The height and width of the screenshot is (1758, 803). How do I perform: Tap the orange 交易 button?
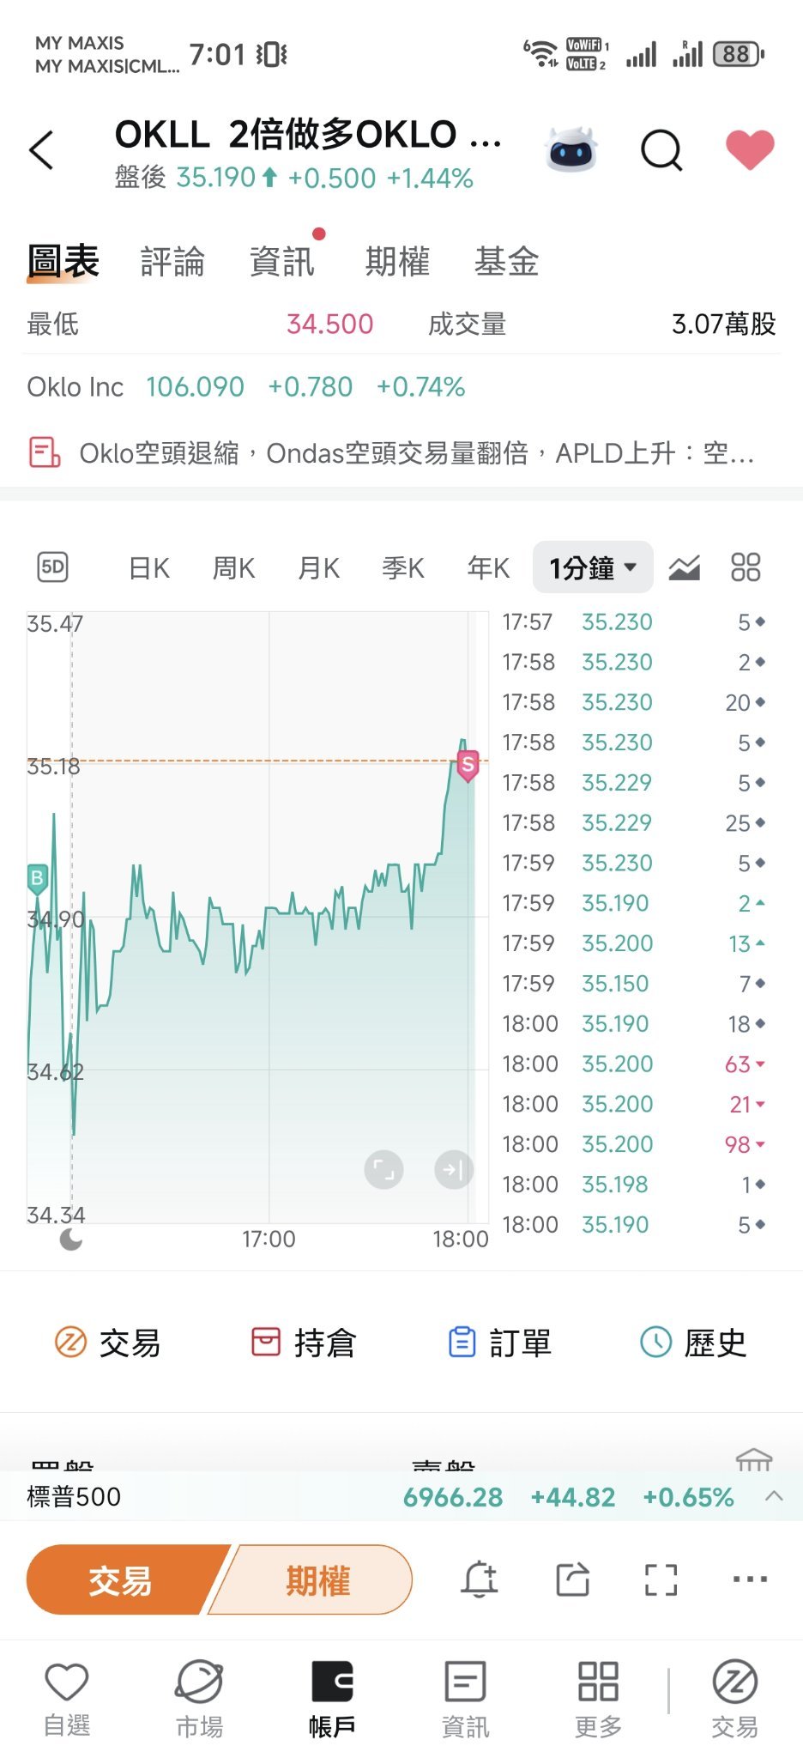121,1579
